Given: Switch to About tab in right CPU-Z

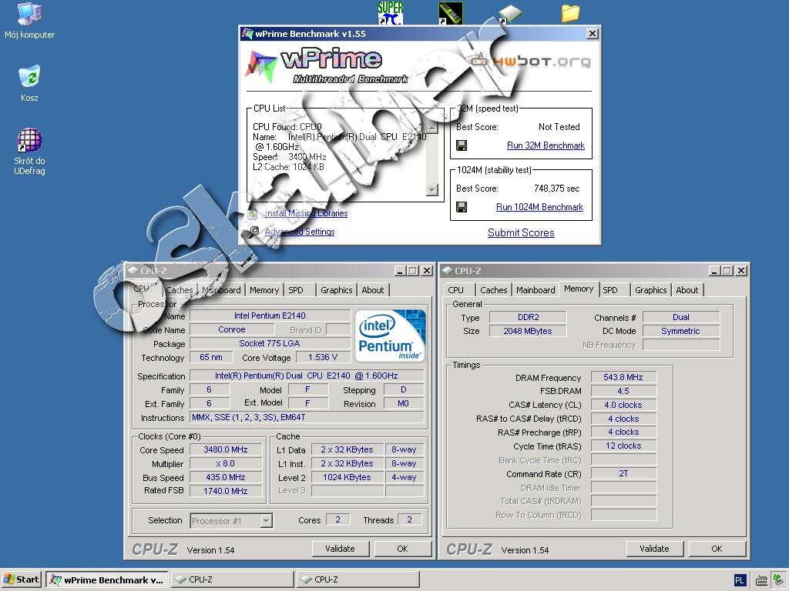Looking at the screenshot, I should [687, 290].
